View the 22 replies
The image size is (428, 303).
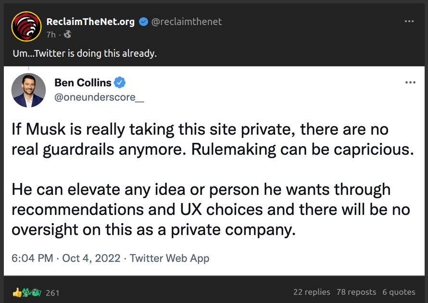pos(312,292)
